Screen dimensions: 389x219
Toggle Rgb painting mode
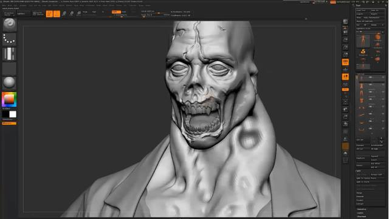[94, 12]
